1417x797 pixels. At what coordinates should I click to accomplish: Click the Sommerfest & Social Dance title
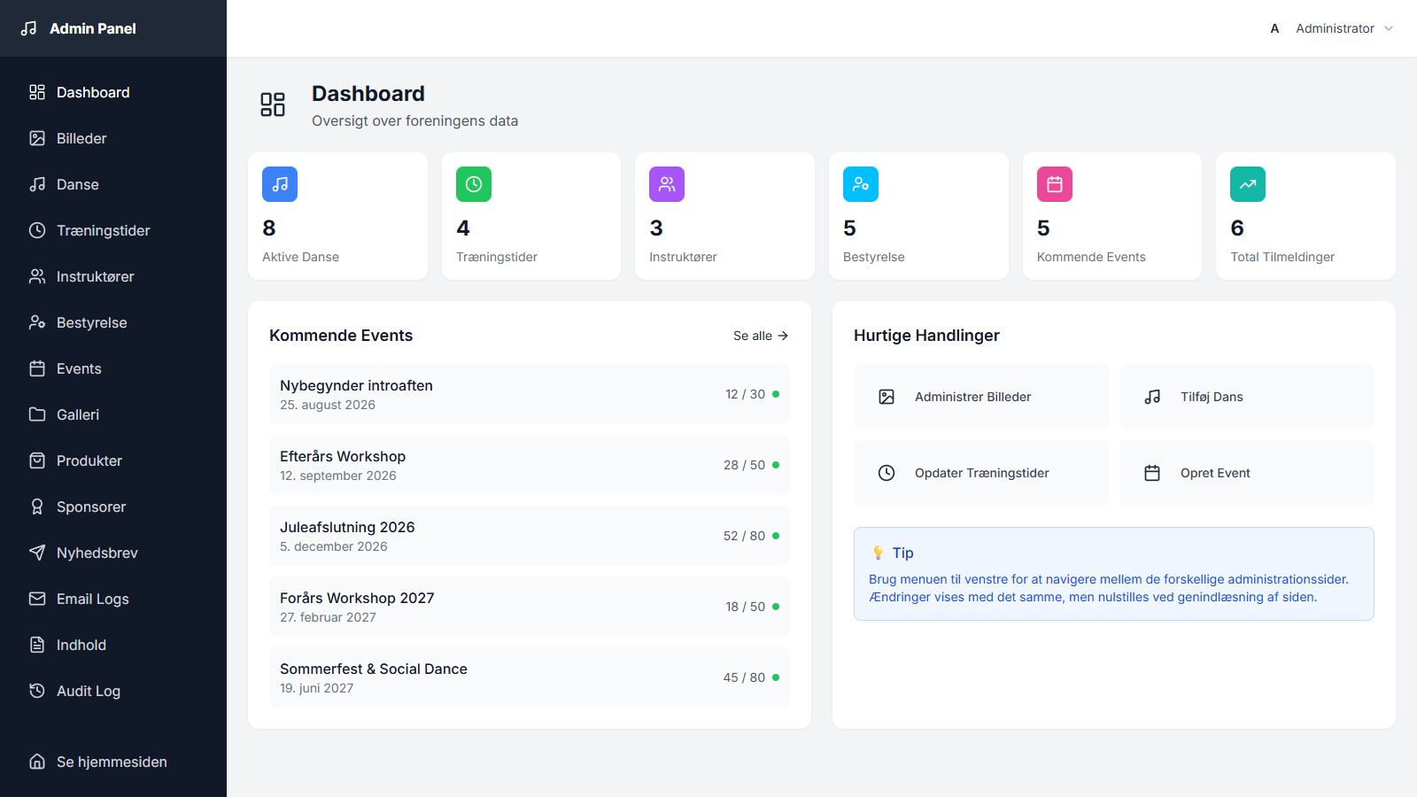(374, 669)
